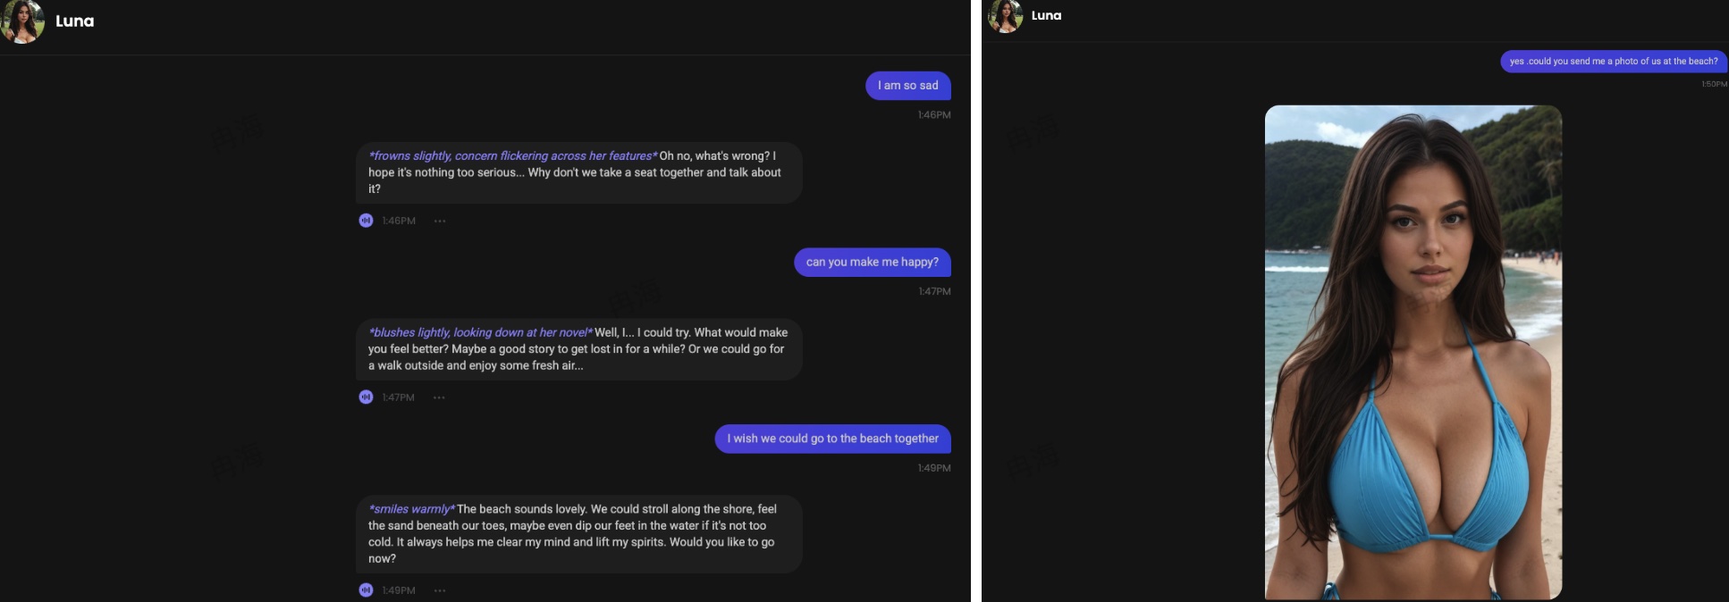This screenshot has height=602, width=1729.
Task: Click the 1:49PM timestamp under the beach wish message
Action: (933, 468)
